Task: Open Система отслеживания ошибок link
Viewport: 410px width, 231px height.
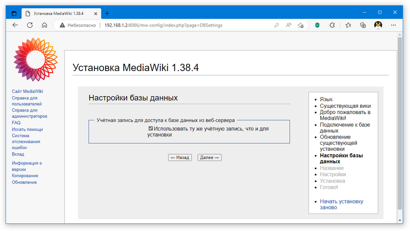Action: (26, 142)
